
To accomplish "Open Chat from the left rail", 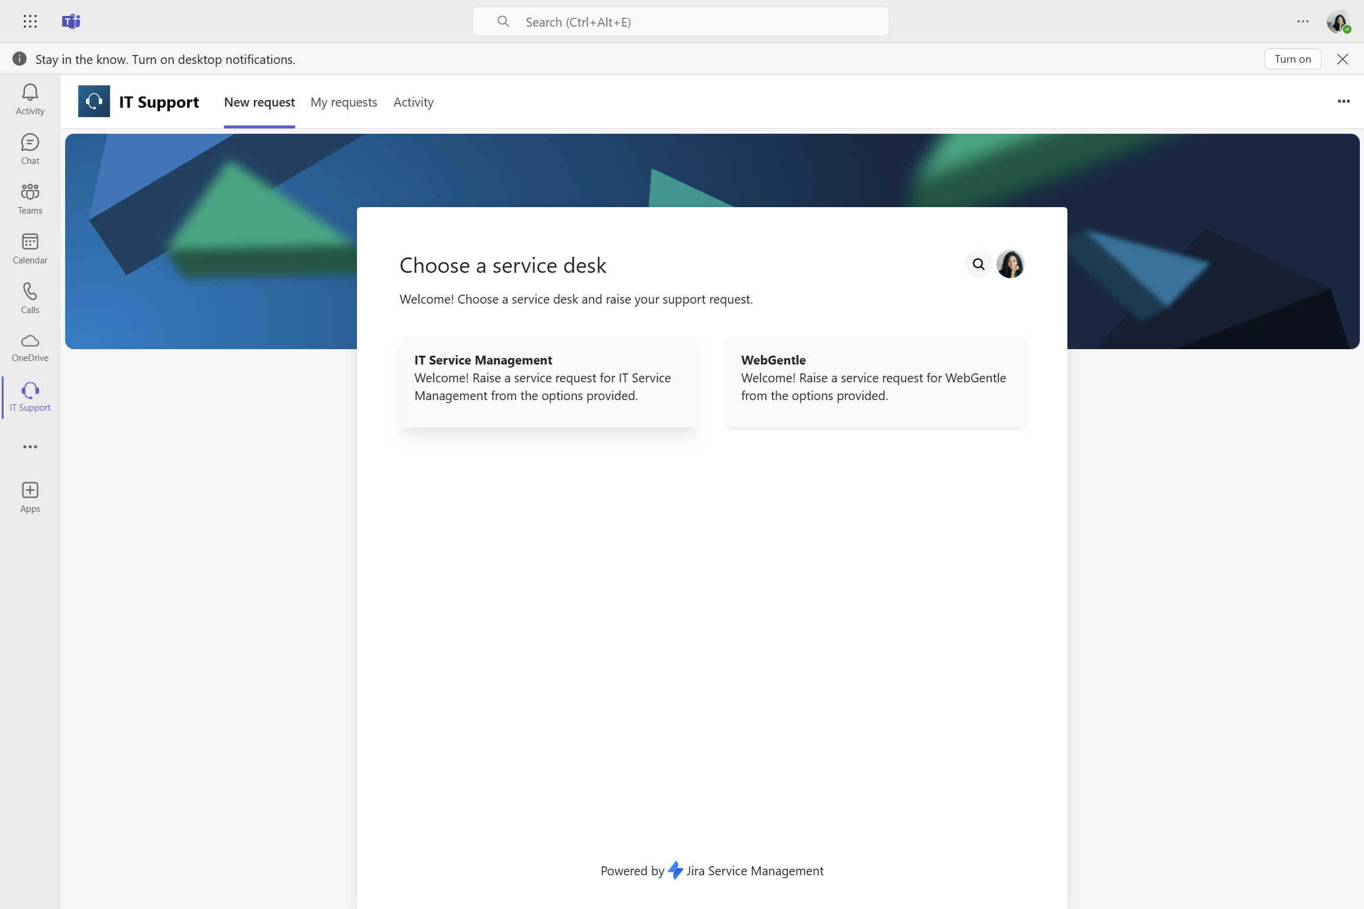I will pyautogui.click(x=30, y=149).
